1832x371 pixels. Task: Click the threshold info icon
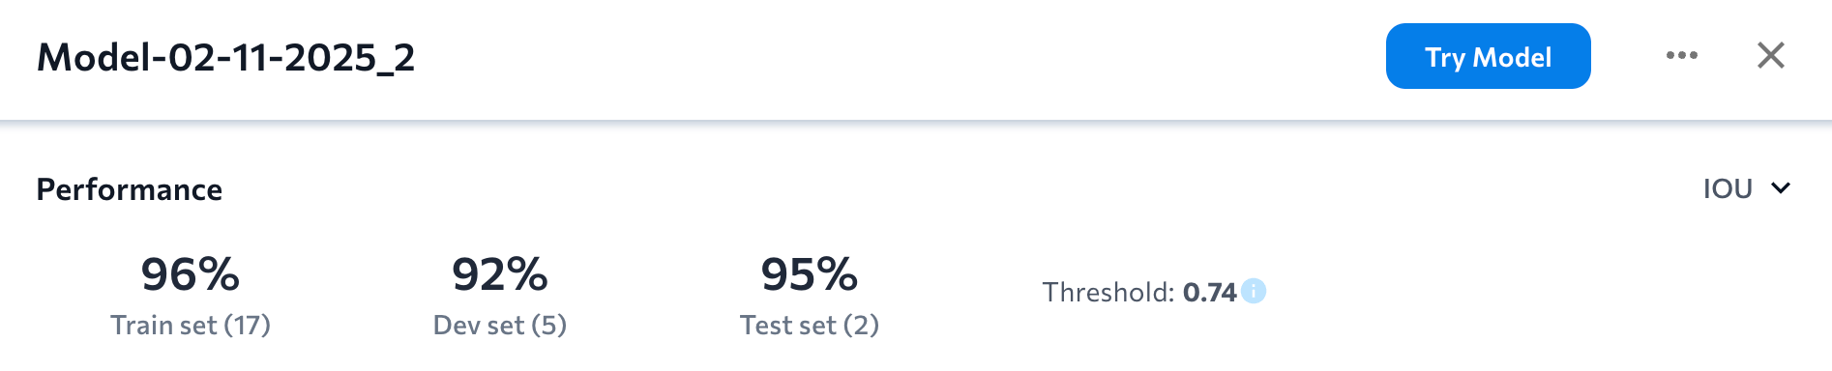click(x=1254, y=291)
